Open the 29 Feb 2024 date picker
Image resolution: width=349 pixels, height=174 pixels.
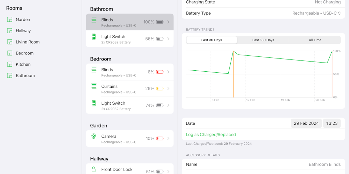(306, 123)
